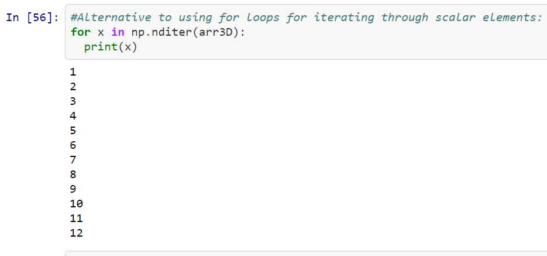Click output line showing 7
This screenshot has height=256, width=547.
coord(73,160)
